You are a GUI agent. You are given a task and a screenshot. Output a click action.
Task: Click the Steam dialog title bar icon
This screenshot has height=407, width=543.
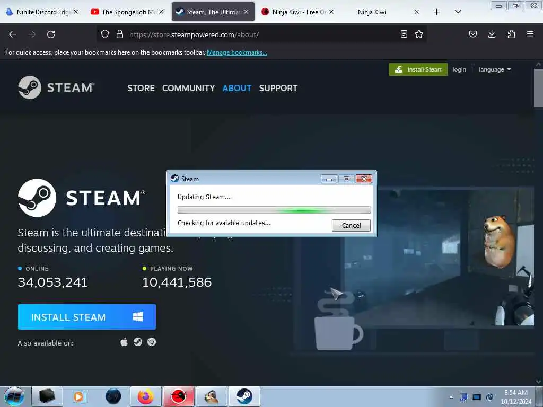[x=174, y=179]
